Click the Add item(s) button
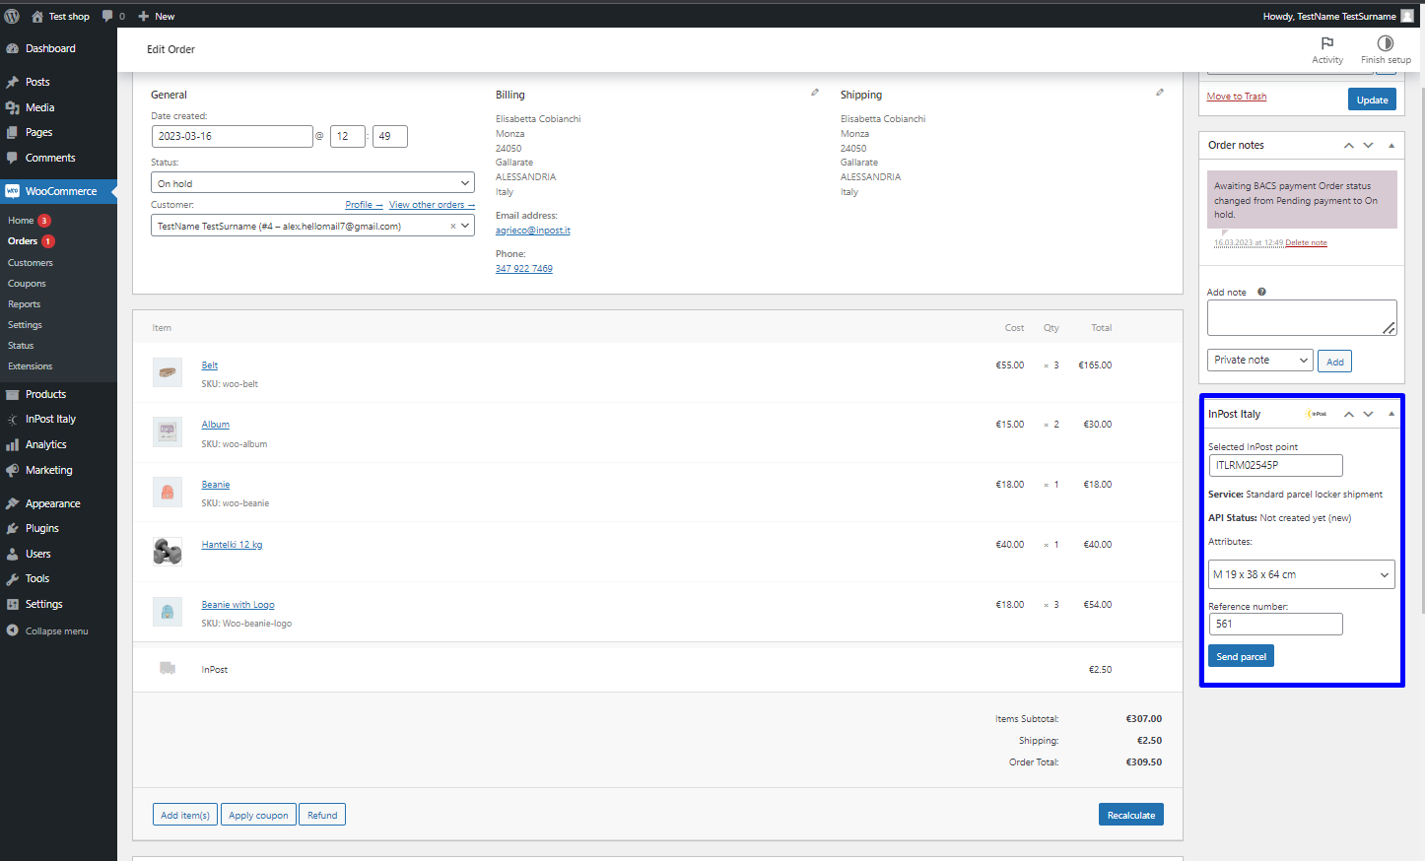The image size is (1425, 861). pyautogui.click(x=185, y=815)
